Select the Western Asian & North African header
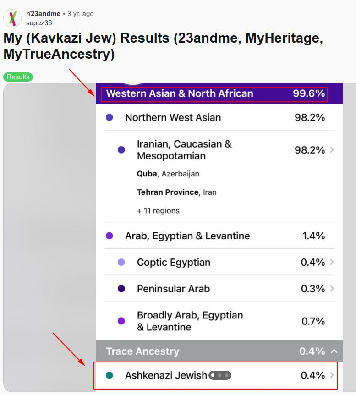The width and height of the screenshot is (356, 395). pyautogui.click(x=180, y=93)
